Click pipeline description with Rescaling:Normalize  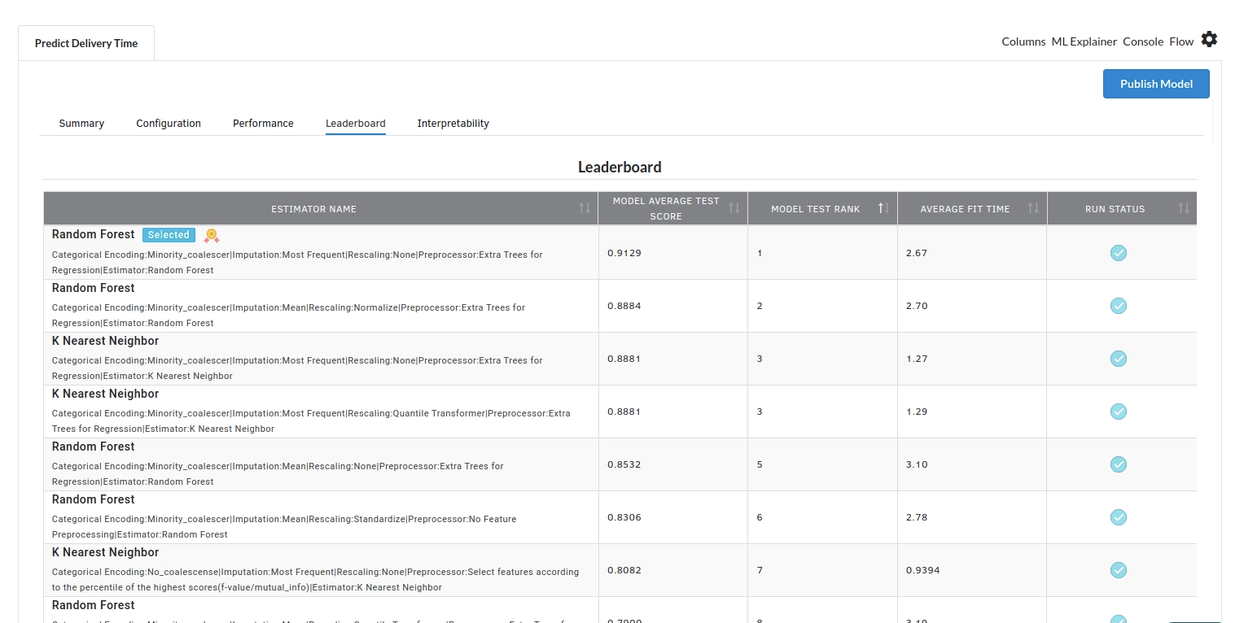288,316
